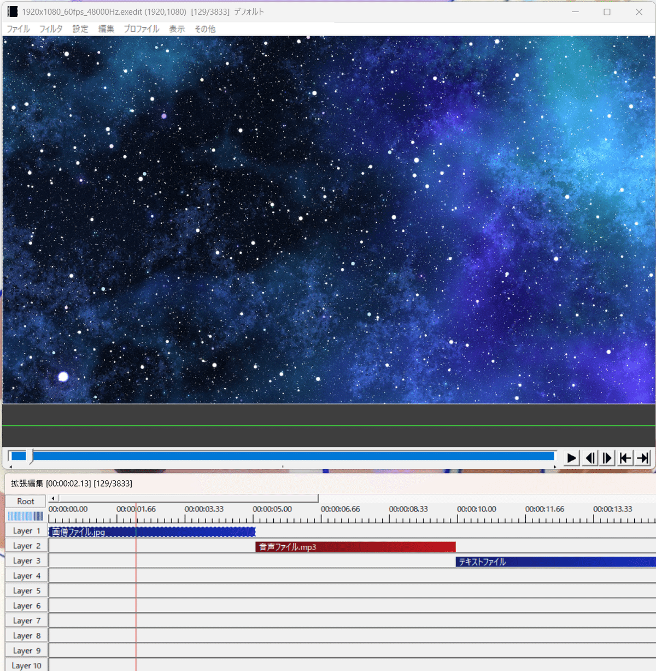Click the 00:00:00.00 ruler mark
Screen dimensions: 656x671
(68, 509)
